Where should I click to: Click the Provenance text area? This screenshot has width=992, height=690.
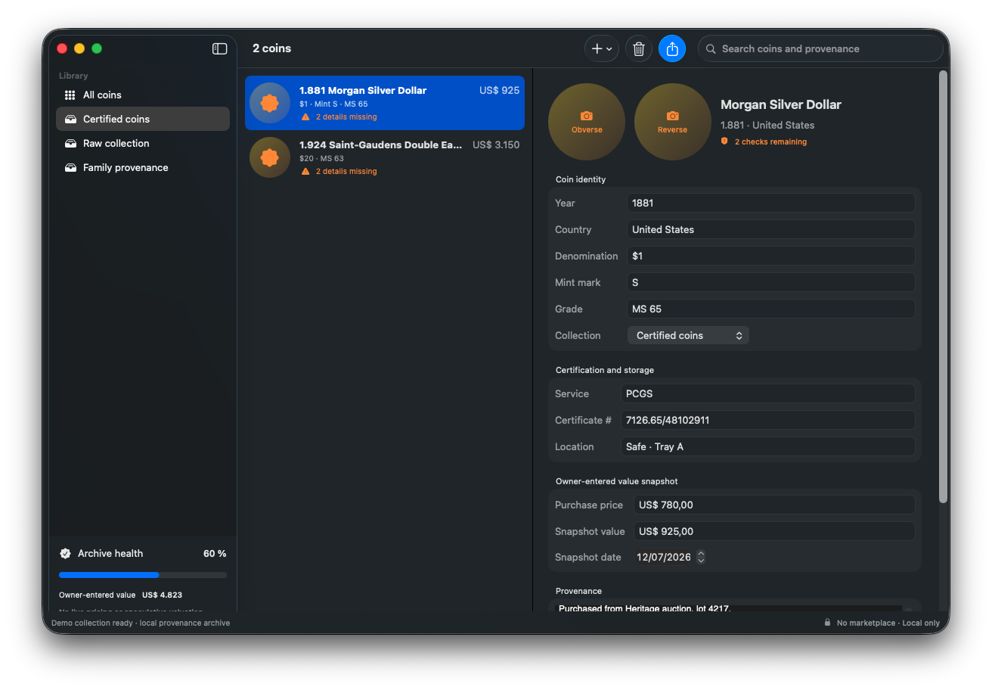[x=730, y=608]
